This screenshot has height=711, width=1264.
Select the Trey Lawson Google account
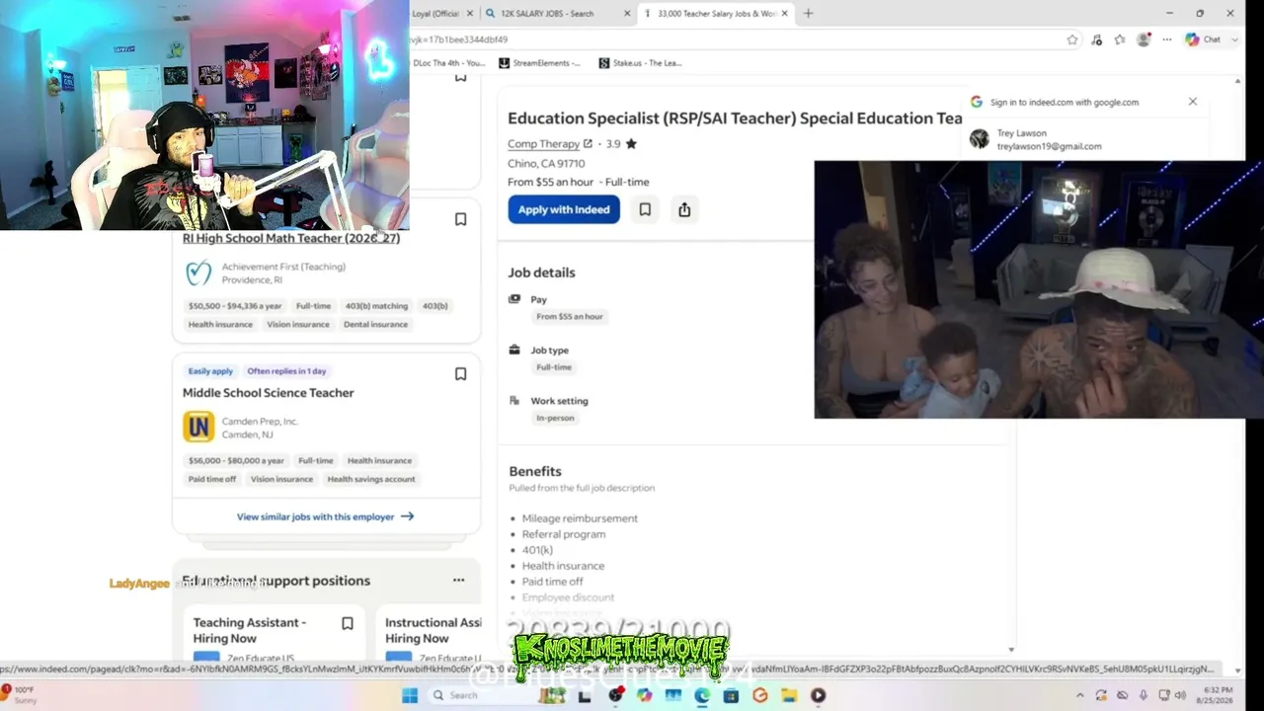coord(1083,139)
